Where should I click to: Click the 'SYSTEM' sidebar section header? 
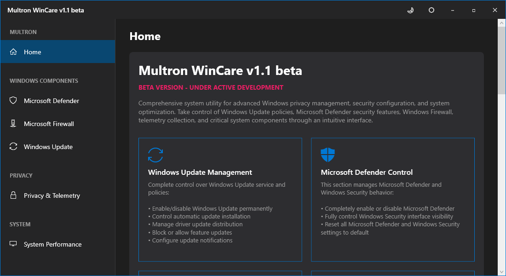20,224
